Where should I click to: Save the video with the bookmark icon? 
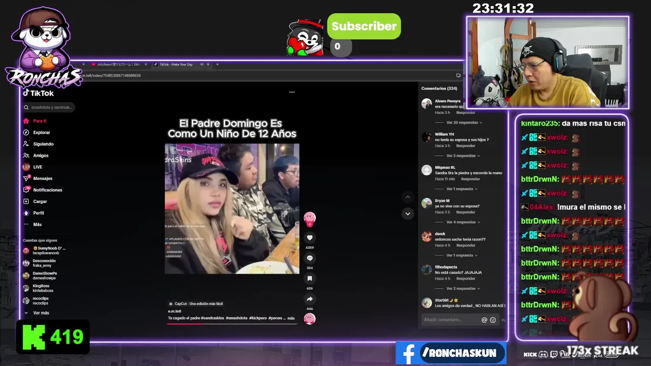[x=310, y=279]
